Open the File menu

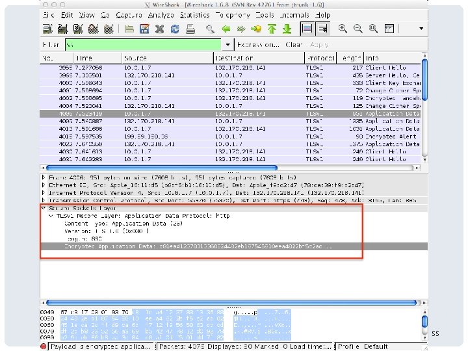tap(48, 15)
